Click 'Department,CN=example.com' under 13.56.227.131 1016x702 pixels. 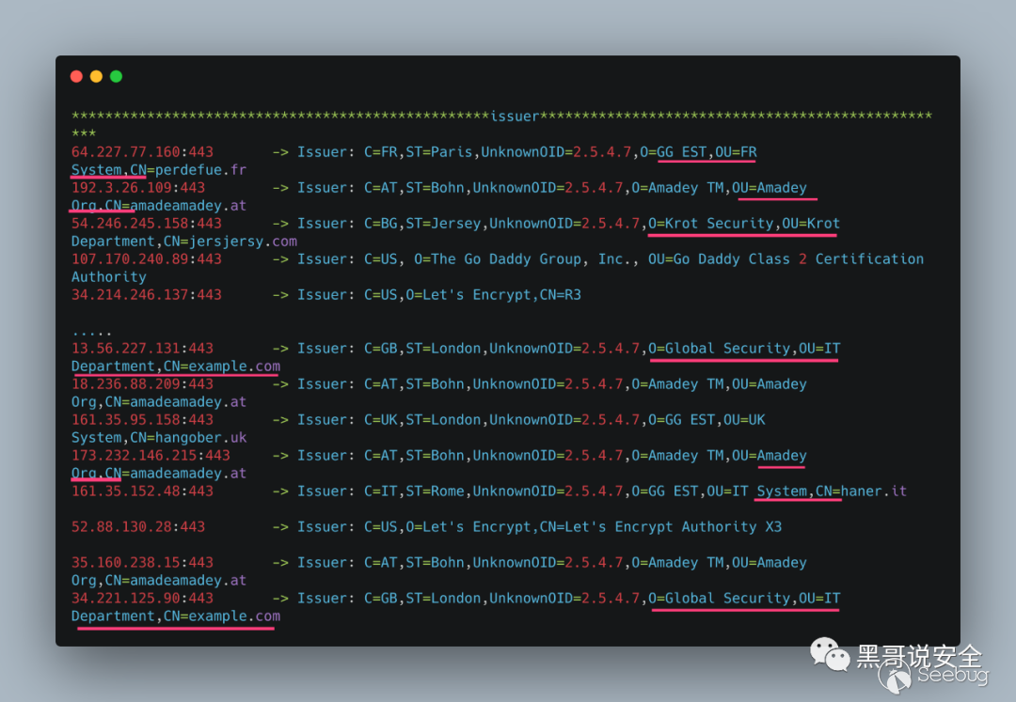pos(176,367)
